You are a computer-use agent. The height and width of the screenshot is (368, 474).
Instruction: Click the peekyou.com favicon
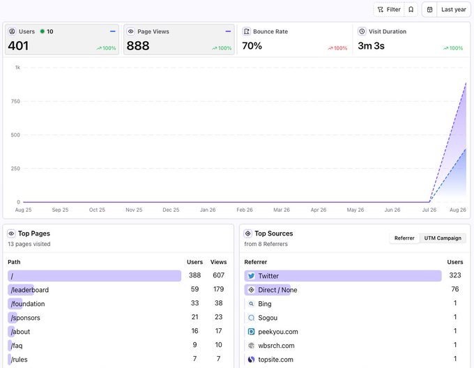[251, 332]
